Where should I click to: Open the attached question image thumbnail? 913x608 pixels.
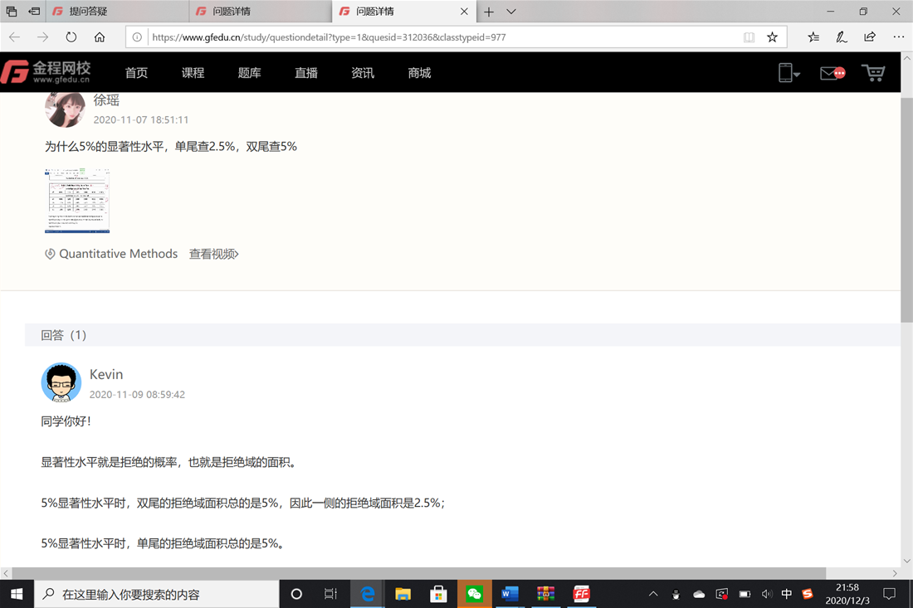[x=77, y=201]
